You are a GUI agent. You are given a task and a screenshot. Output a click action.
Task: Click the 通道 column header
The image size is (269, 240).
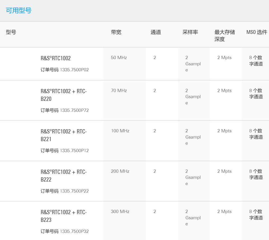156,32
